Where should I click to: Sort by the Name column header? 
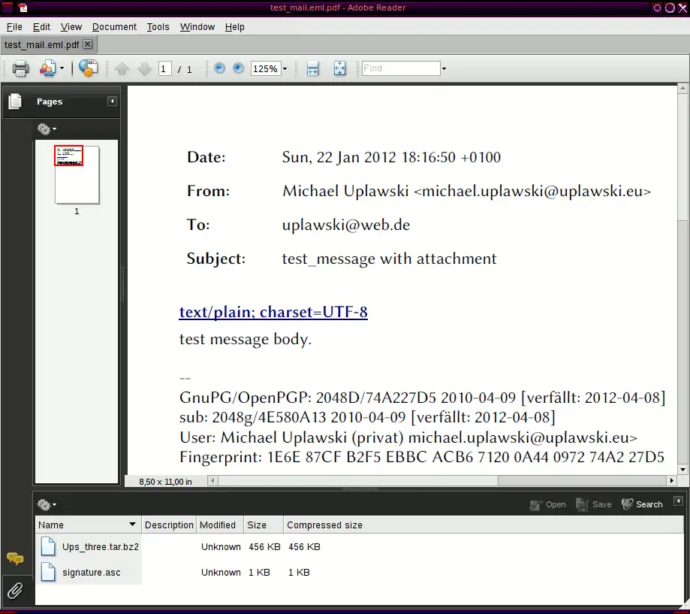[88, 525]
